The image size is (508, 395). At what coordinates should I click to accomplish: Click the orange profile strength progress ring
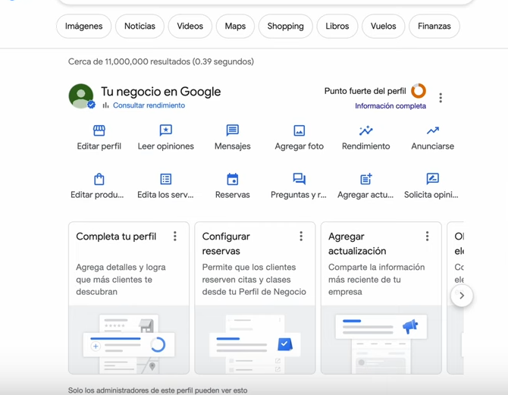pyautogui.click(x=419, y=91)
